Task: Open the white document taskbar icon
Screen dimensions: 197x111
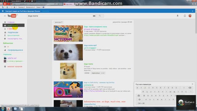Action: (22, 109)
